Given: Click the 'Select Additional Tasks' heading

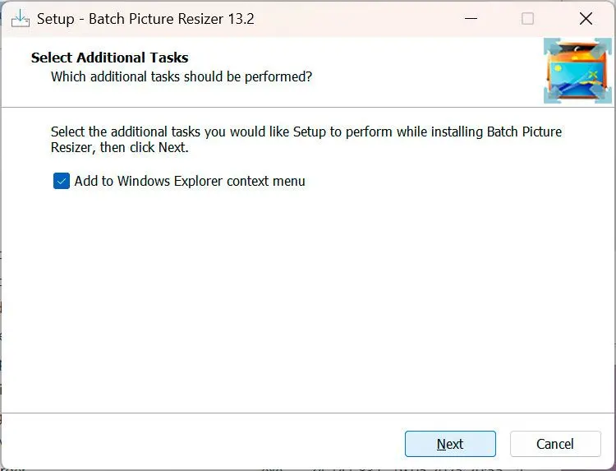Looking at the screenshot, I should pos(109,58).
